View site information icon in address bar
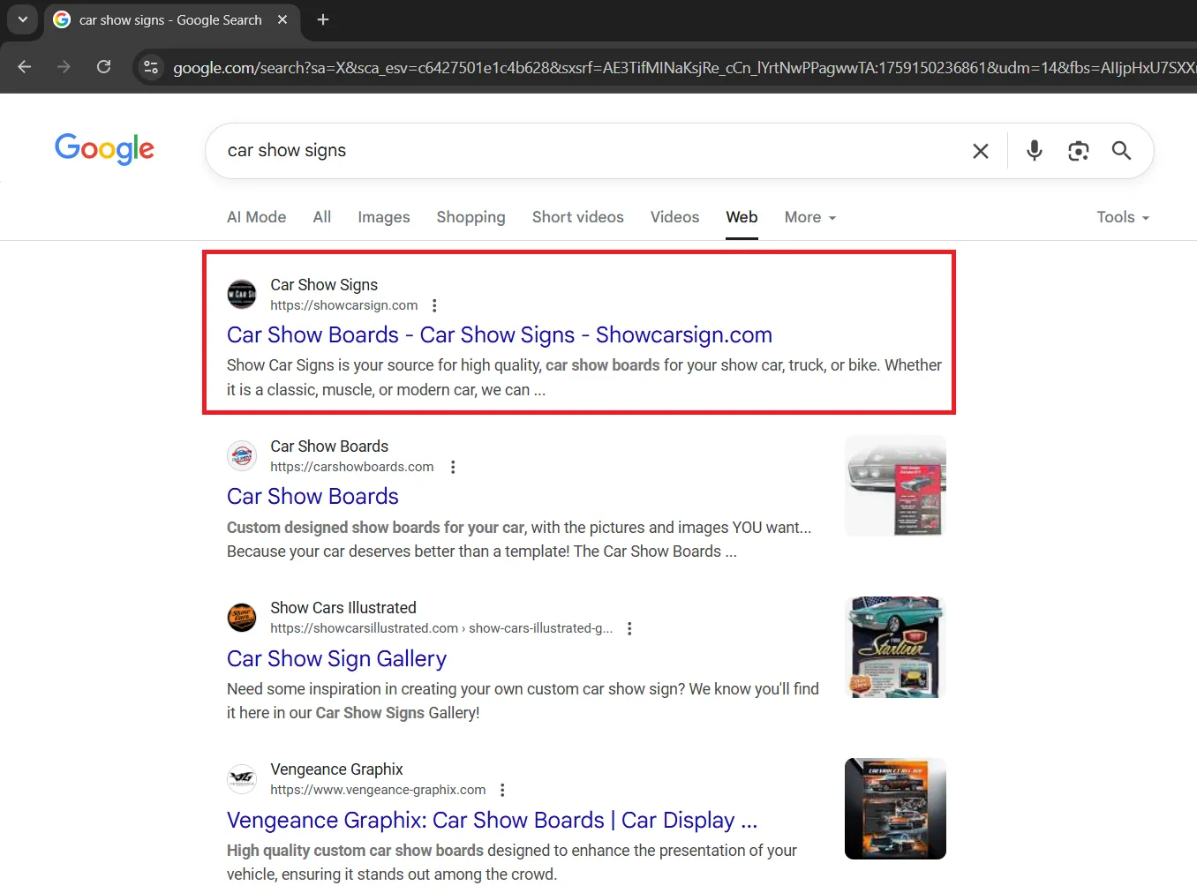 [151, 67]
